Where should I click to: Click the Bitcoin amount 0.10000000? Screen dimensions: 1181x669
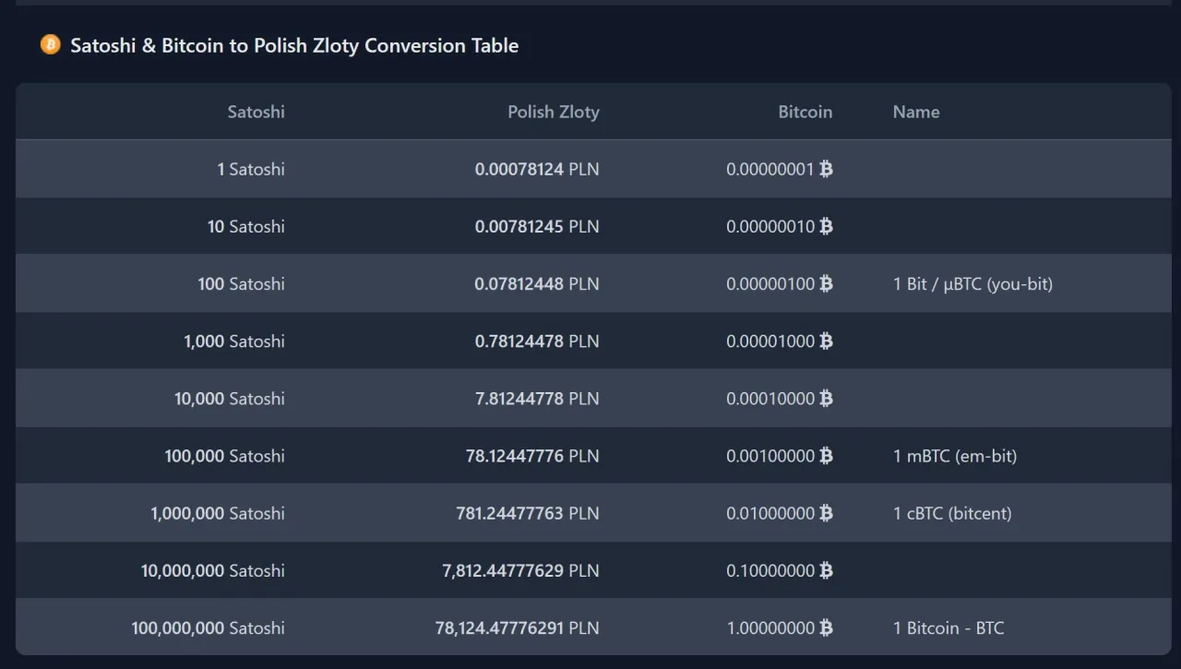tap(770, 570)
